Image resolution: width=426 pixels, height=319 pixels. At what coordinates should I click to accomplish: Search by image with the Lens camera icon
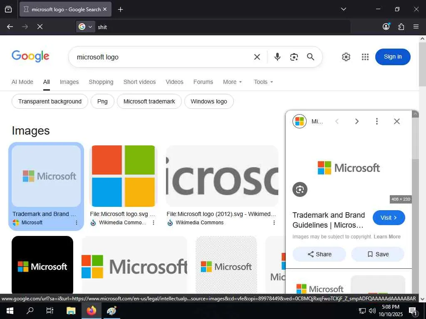pos(294,57)
